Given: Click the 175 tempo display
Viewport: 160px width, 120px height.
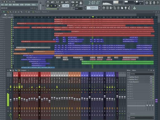Looking at the screenshot, I should pyautogui.click(x=66, y=6).
